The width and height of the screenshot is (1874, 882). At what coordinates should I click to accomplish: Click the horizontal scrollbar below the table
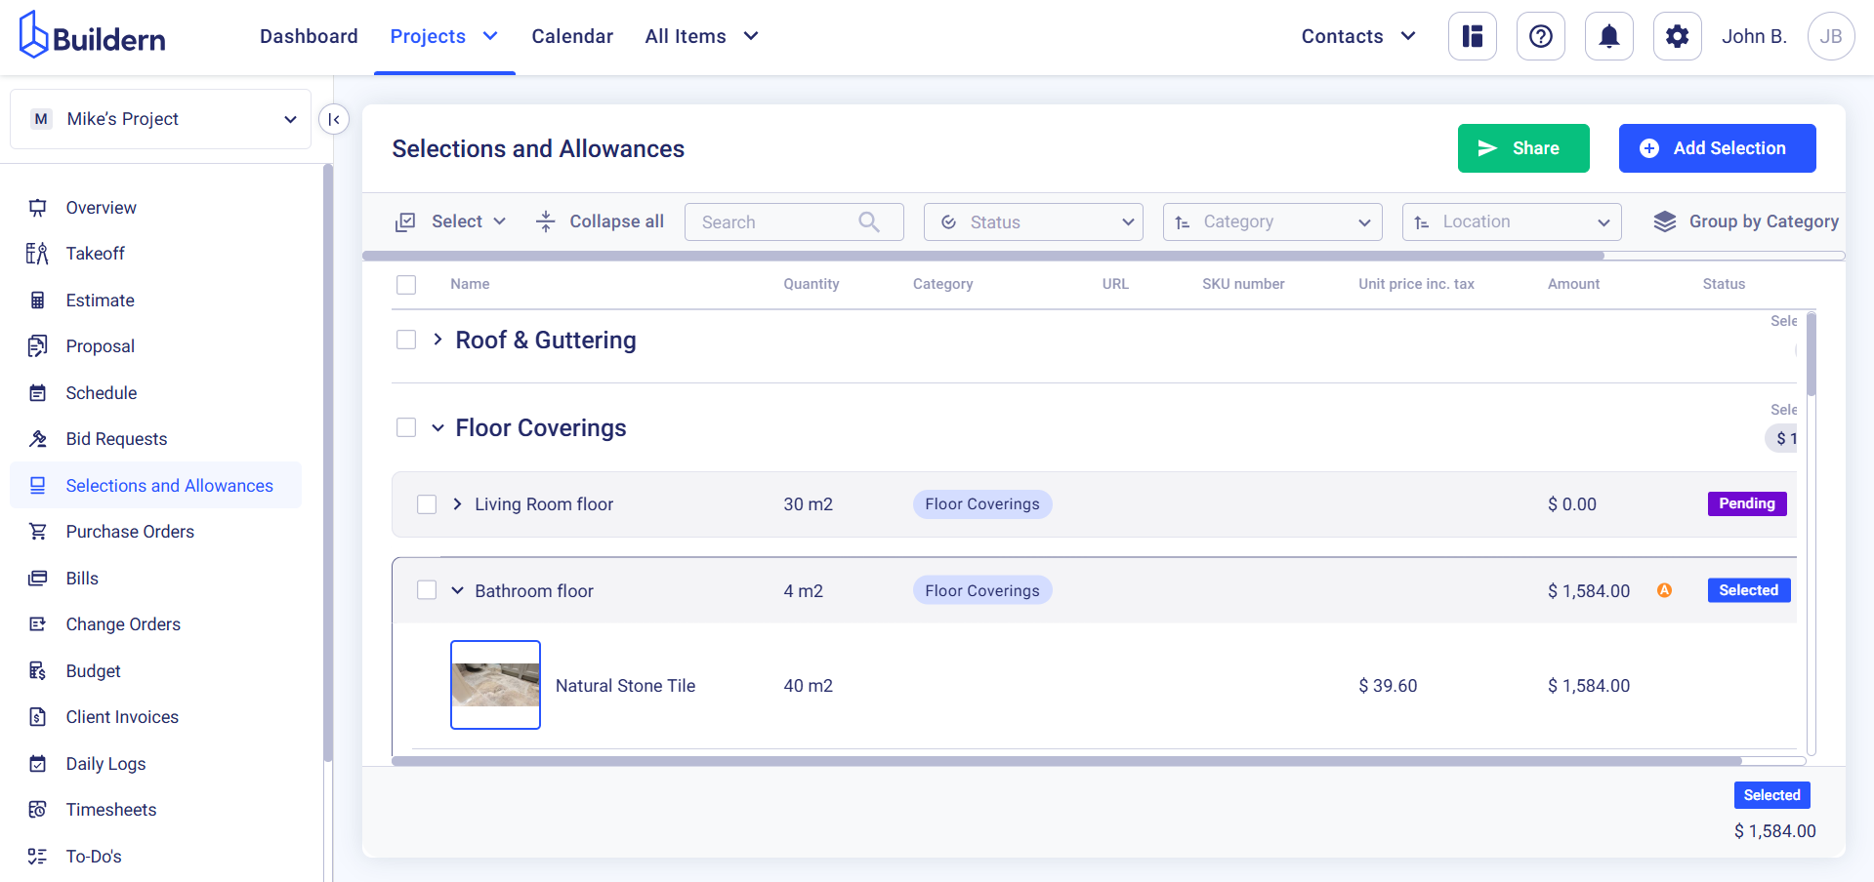(1066, 761)
